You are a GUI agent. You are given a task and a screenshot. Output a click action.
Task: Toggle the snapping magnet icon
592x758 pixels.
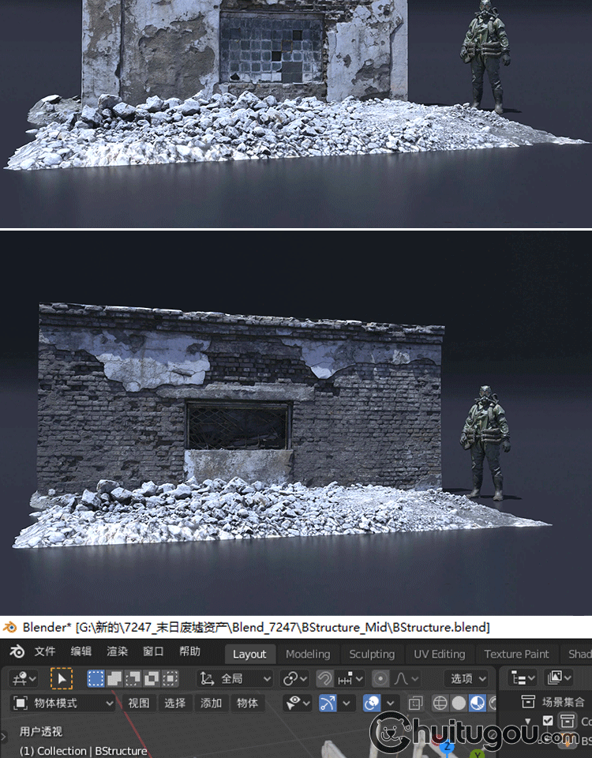[324, 678]
